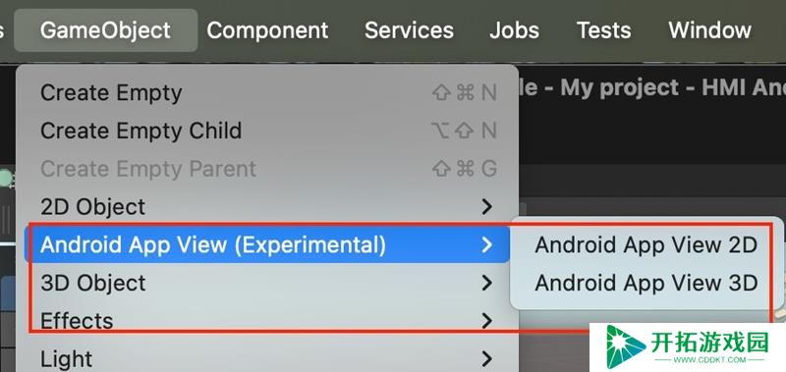Choose Android App View 2D

tap(646, 245)
